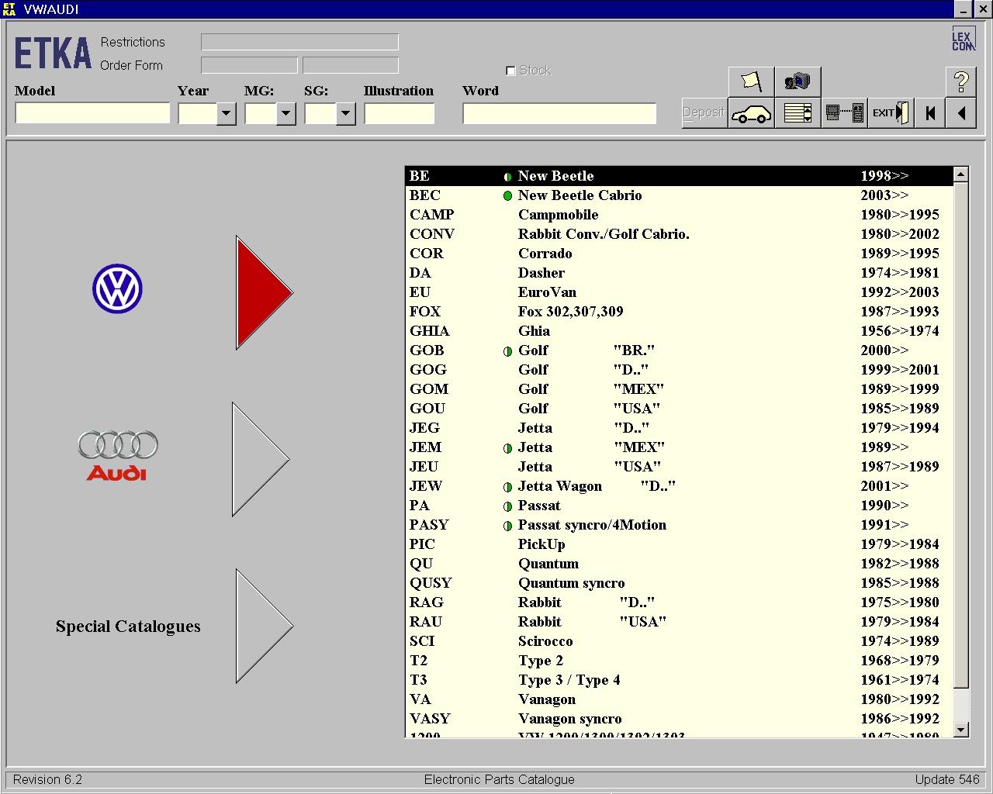Toggle the Stock checkbox

click(510, 71)
